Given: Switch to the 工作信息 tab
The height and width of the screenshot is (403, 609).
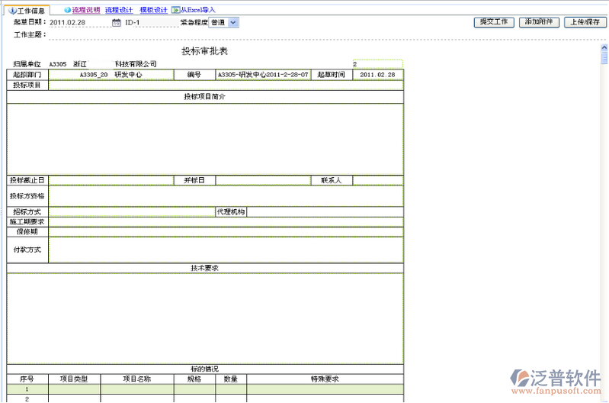Looking at the screenshot, I should (29, 11).
